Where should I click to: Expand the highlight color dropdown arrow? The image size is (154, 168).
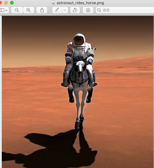(65, 10)
